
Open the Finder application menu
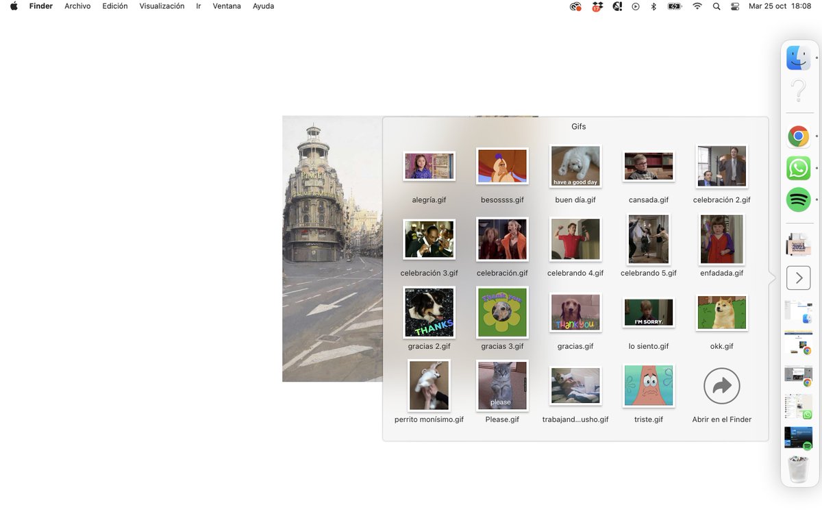[41, 6]
